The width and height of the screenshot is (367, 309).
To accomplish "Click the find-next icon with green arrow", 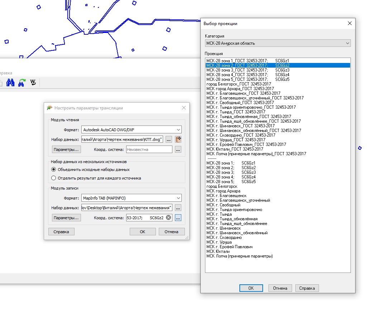I will (21, 82).
